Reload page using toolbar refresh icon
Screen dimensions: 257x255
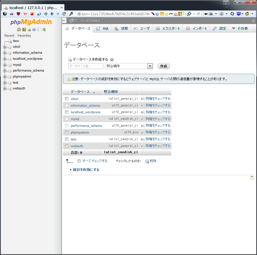pos(64,14)
